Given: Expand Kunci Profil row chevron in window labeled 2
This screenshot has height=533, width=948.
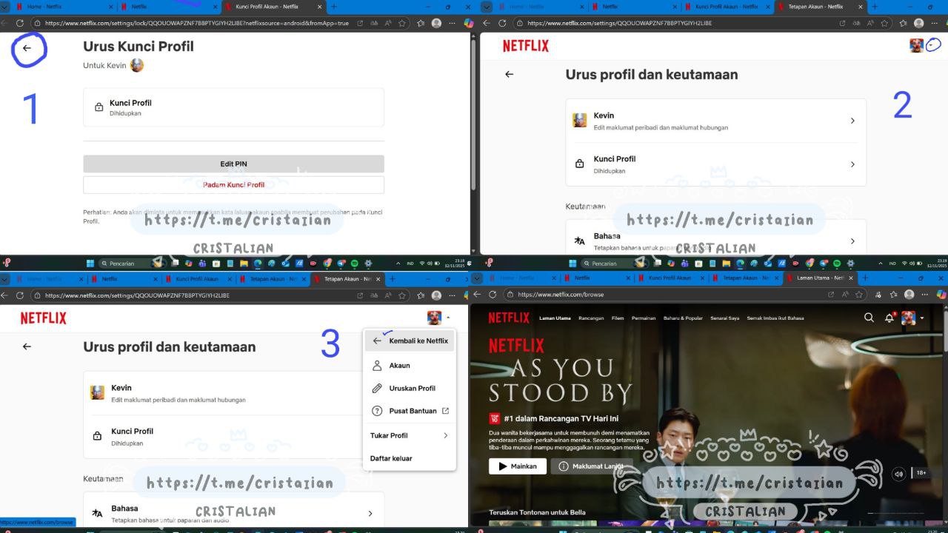Looking at the screenshot, I should (x=852, y=164).
